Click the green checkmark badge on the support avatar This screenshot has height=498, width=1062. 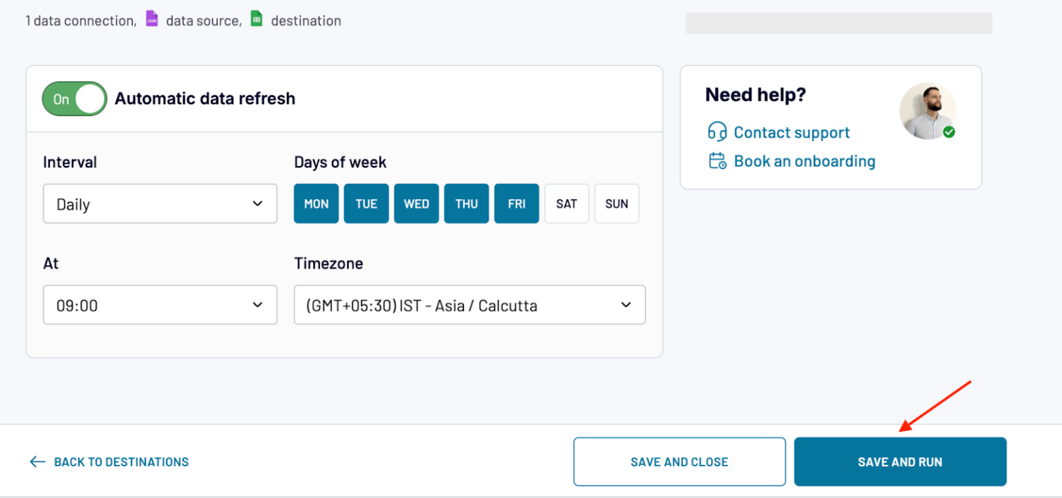click(x=949, y=131)
